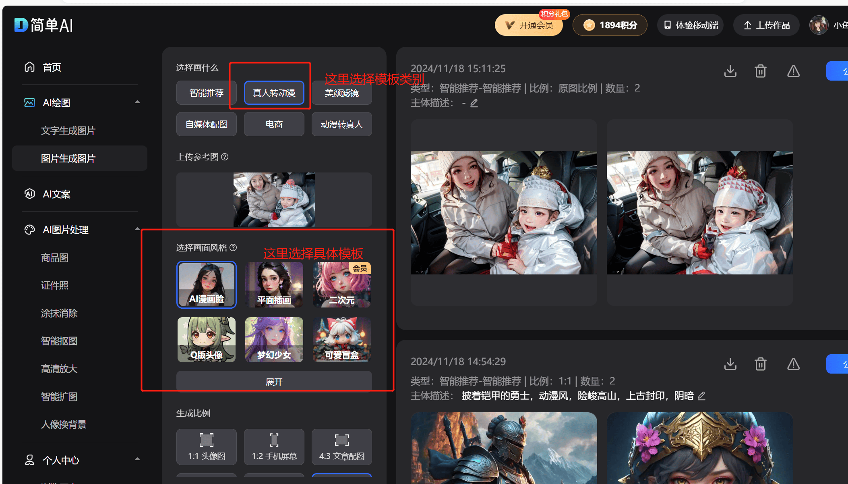Open 智能抠图 in the sidebar
848x484 pixels.
point(59,341)
